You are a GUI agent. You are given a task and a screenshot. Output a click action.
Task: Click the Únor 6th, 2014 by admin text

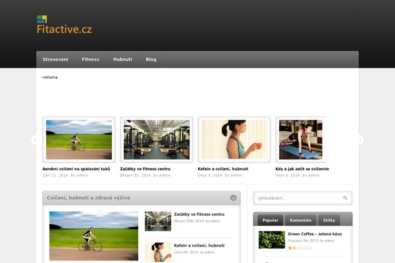tap(194, 252)
